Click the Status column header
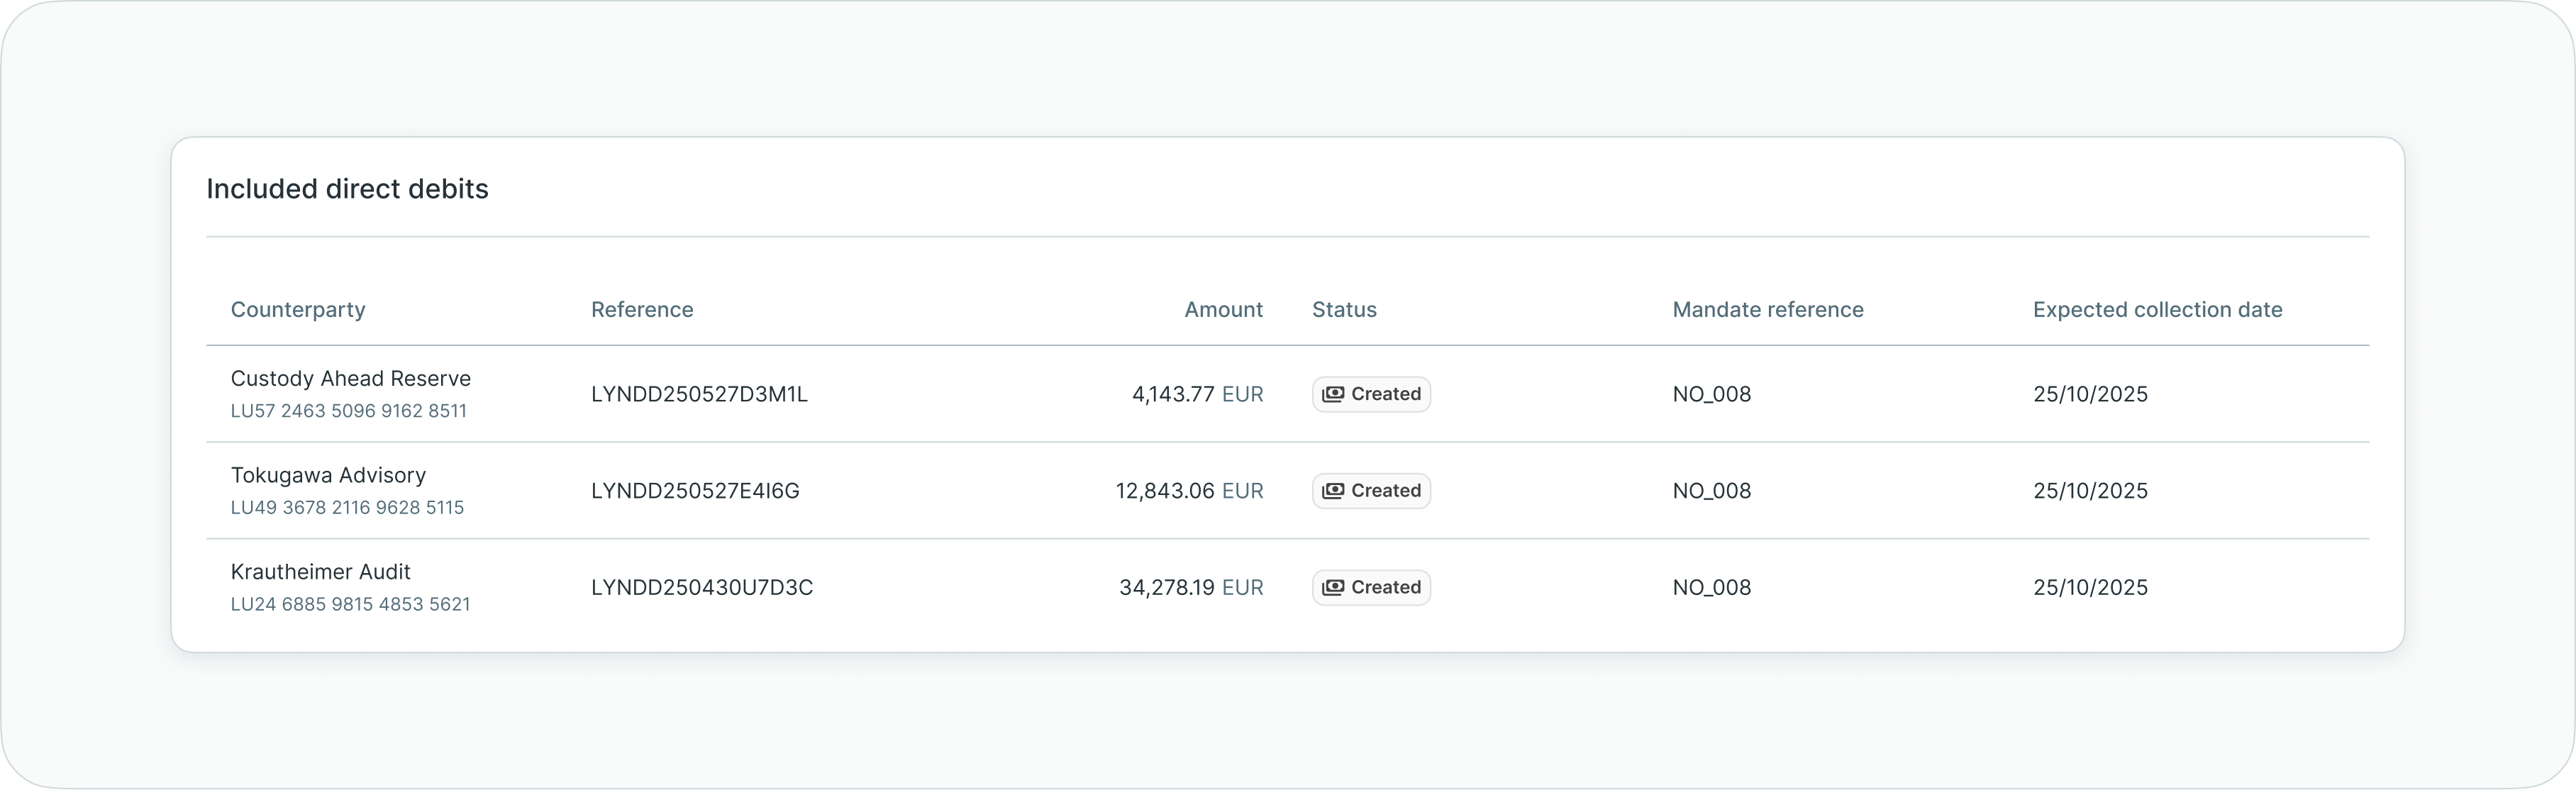The height and width of the screenshot is (790, 2576). click(1344, 310)
